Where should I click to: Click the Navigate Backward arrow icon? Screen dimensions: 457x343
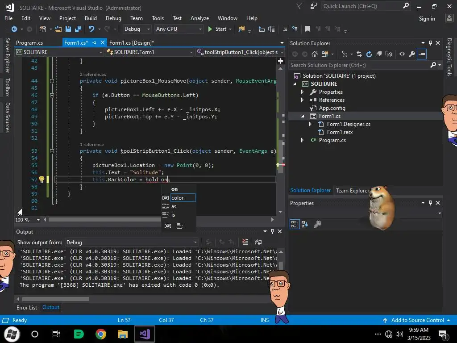pyautogui.click(x=14, y=29)
